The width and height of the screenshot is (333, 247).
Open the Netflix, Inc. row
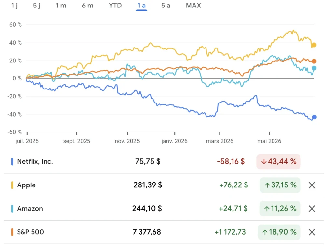coord(164,161)
